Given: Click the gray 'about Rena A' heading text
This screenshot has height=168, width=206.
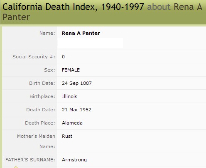Looking at the screenshot, I should pyautogui.click(x=175, y=7).
